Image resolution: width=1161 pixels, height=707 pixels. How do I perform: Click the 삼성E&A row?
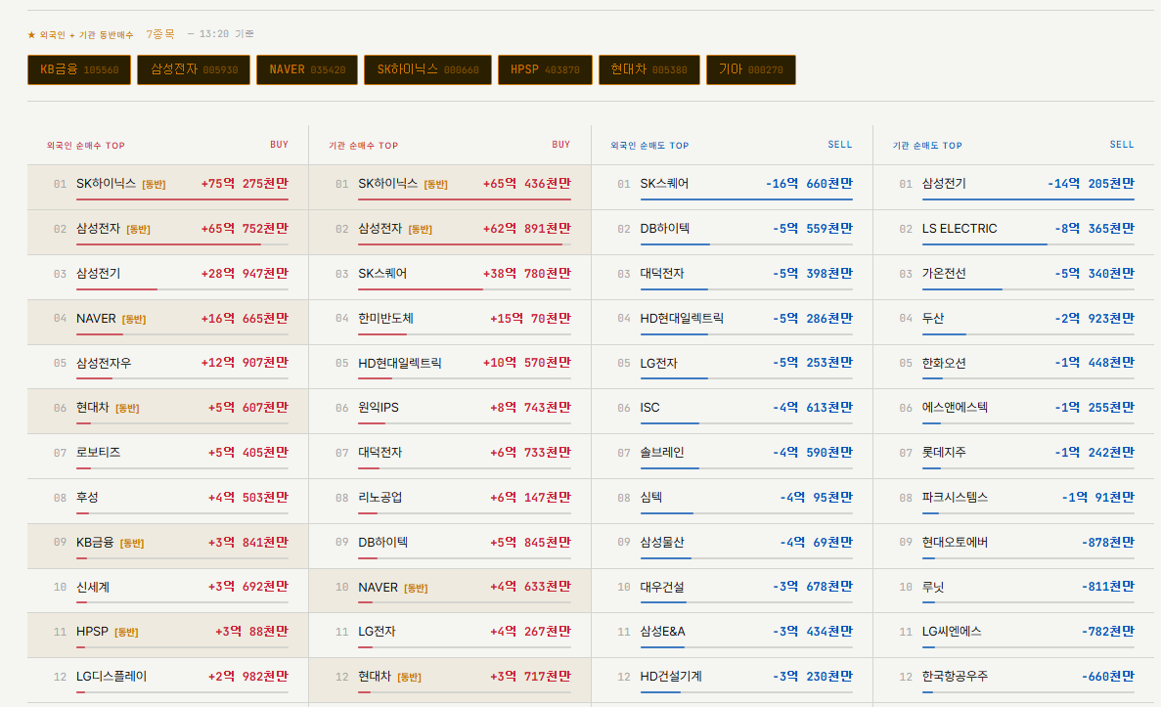coord(733,636)
